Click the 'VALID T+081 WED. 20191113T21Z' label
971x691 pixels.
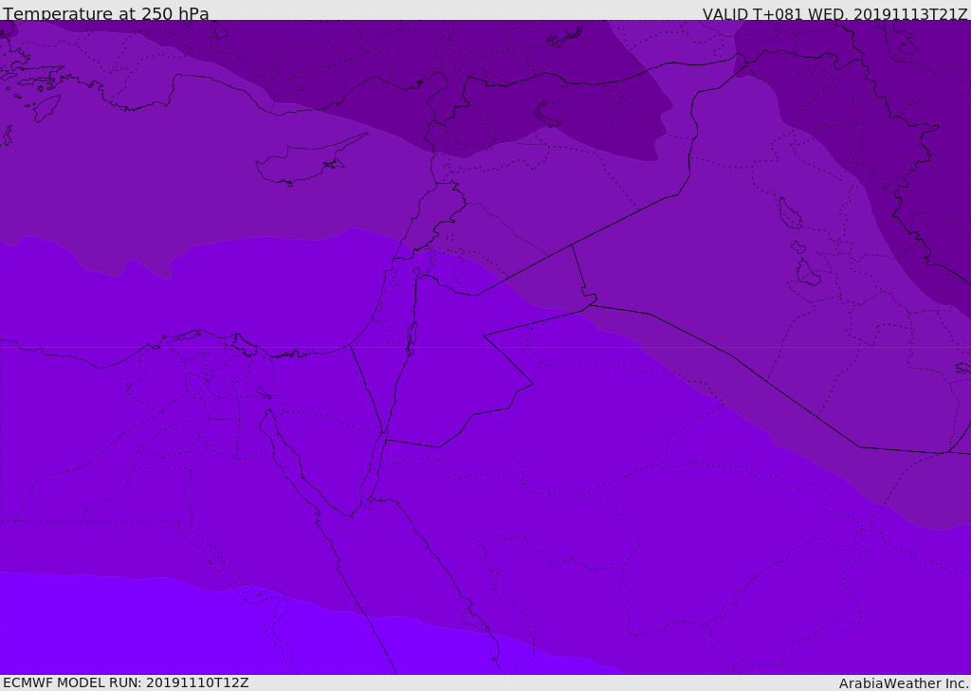point(834,13)
